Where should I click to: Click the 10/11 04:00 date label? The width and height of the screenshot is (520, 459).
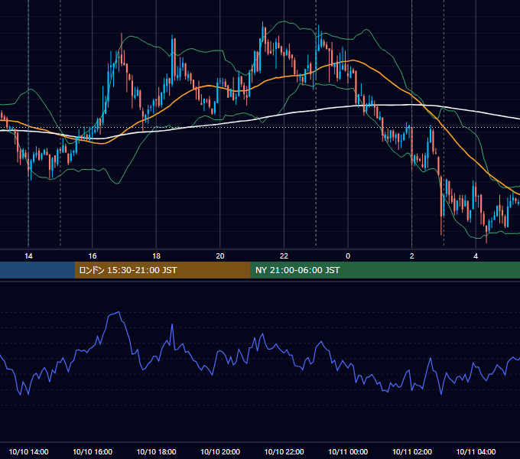click(476, 451)
